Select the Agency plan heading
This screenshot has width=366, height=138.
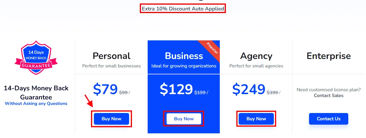(256, 56)
